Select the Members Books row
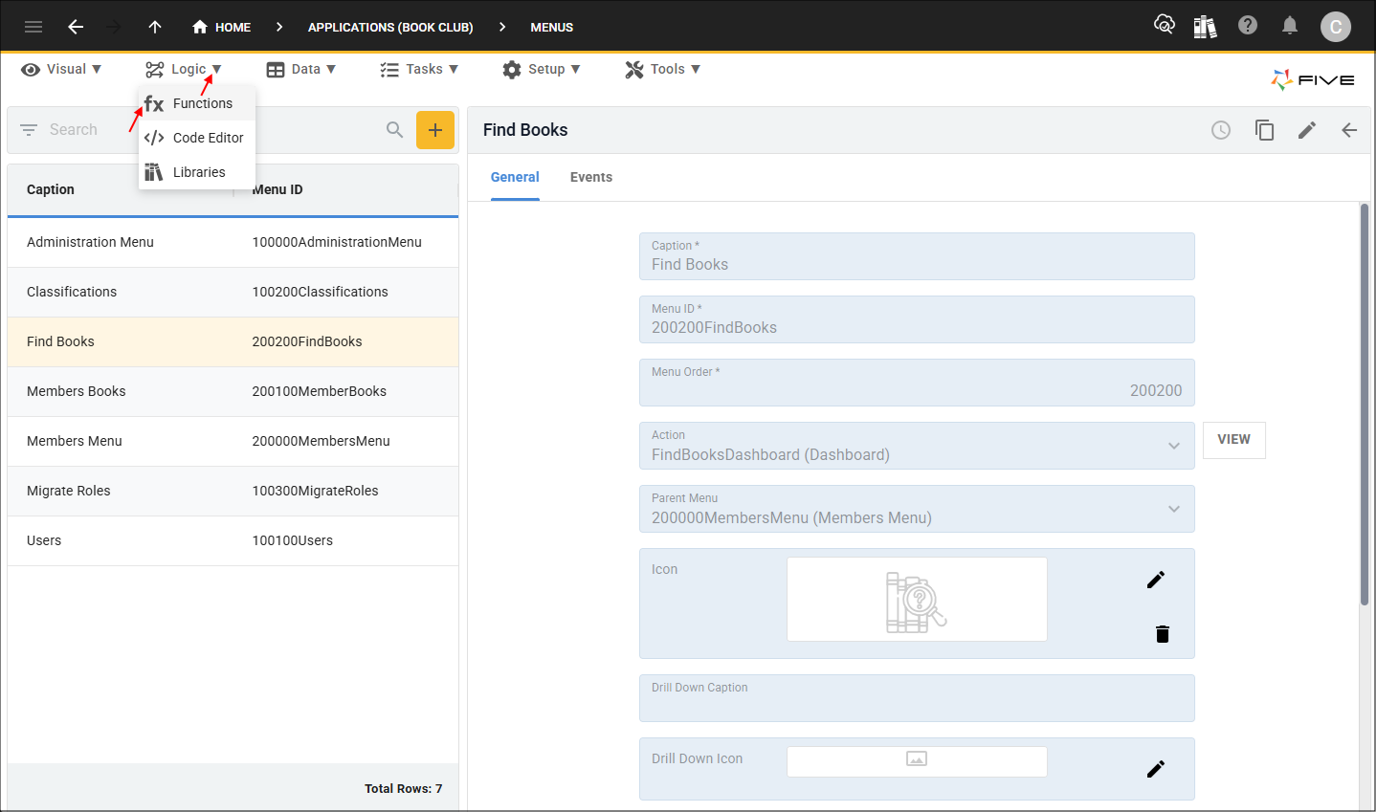 click(x=233, y=391)
